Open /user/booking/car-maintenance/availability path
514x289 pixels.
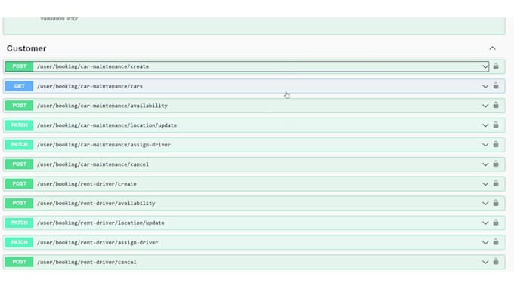(102, 106)
